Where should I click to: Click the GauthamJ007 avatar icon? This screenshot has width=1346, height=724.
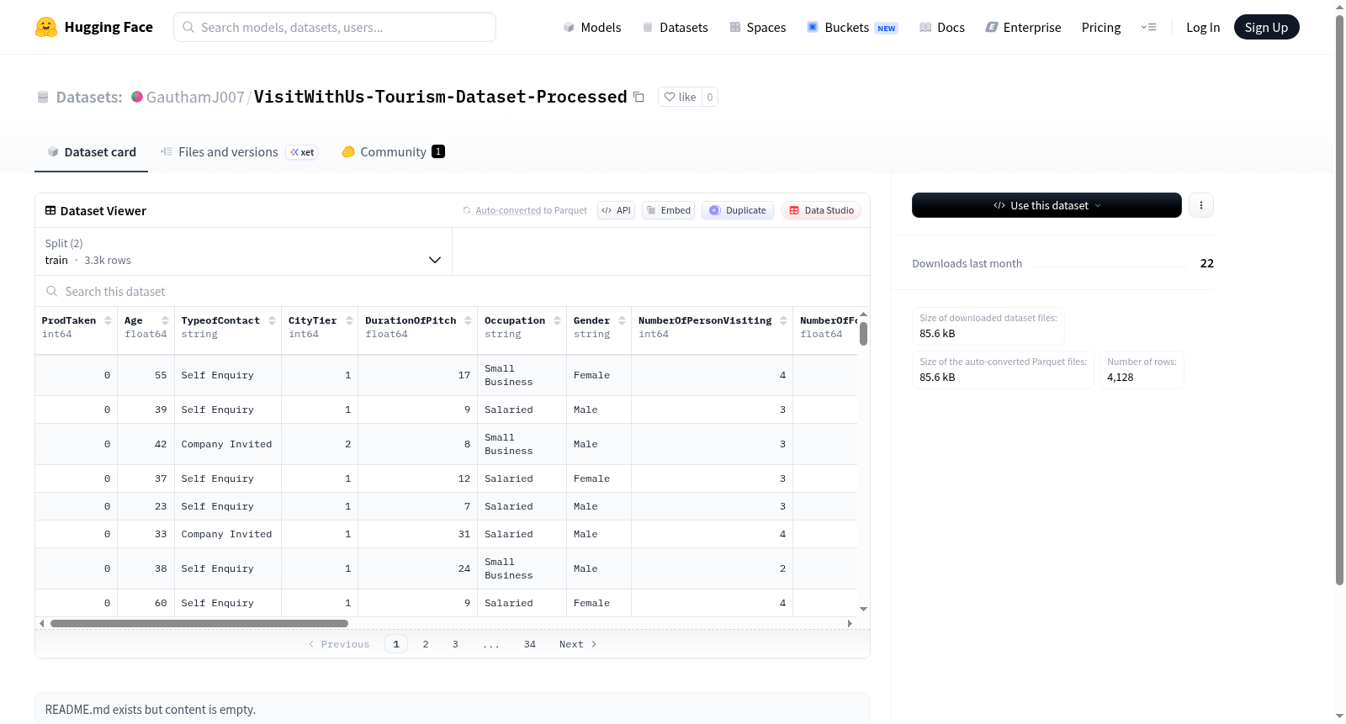137,97
